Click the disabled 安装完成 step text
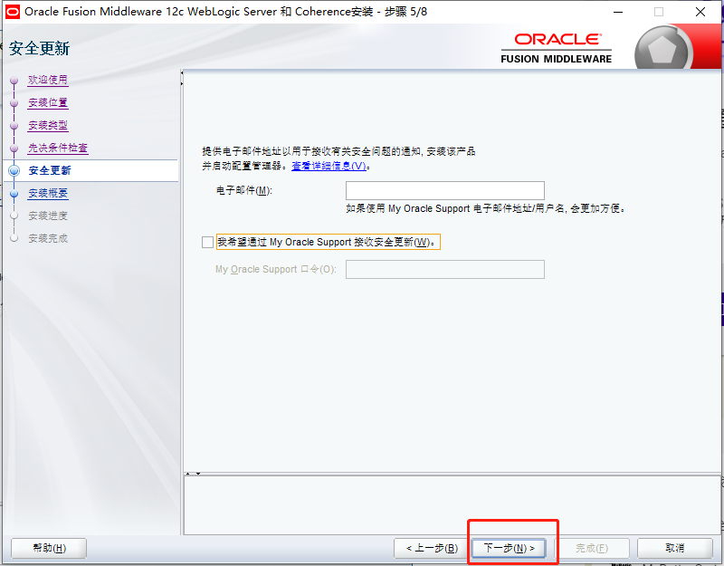 click(x=48, y=238)
